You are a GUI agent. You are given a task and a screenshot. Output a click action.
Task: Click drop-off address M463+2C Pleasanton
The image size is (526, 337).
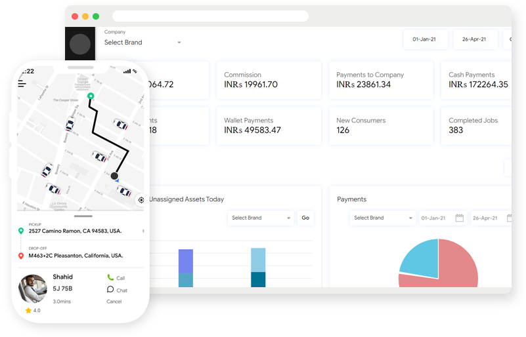[76, 256]
